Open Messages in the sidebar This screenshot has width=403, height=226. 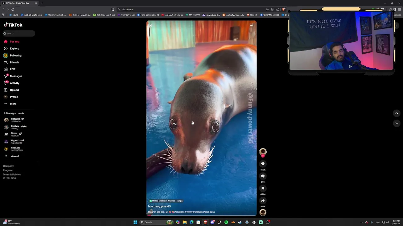[x=13, y=76]
